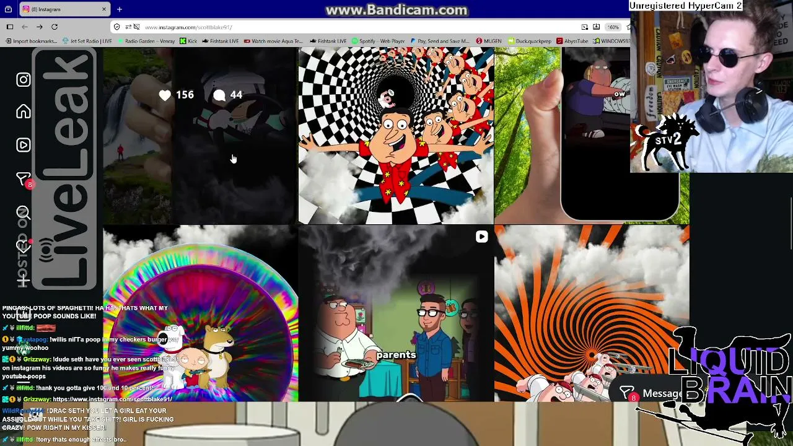The height and width of the screenshot is (446, 793).
Task: Go back one page in the browser
Action: (x=25, y=27)
